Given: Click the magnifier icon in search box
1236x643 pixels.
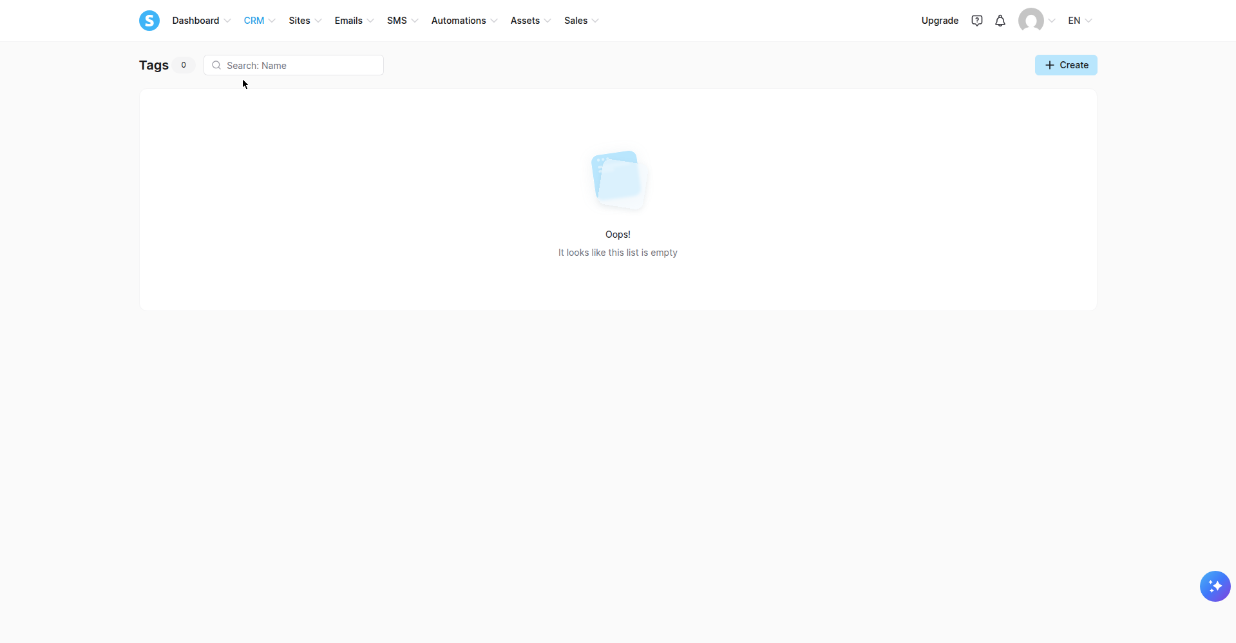Looking at the screenshot, I should [216, 65].
